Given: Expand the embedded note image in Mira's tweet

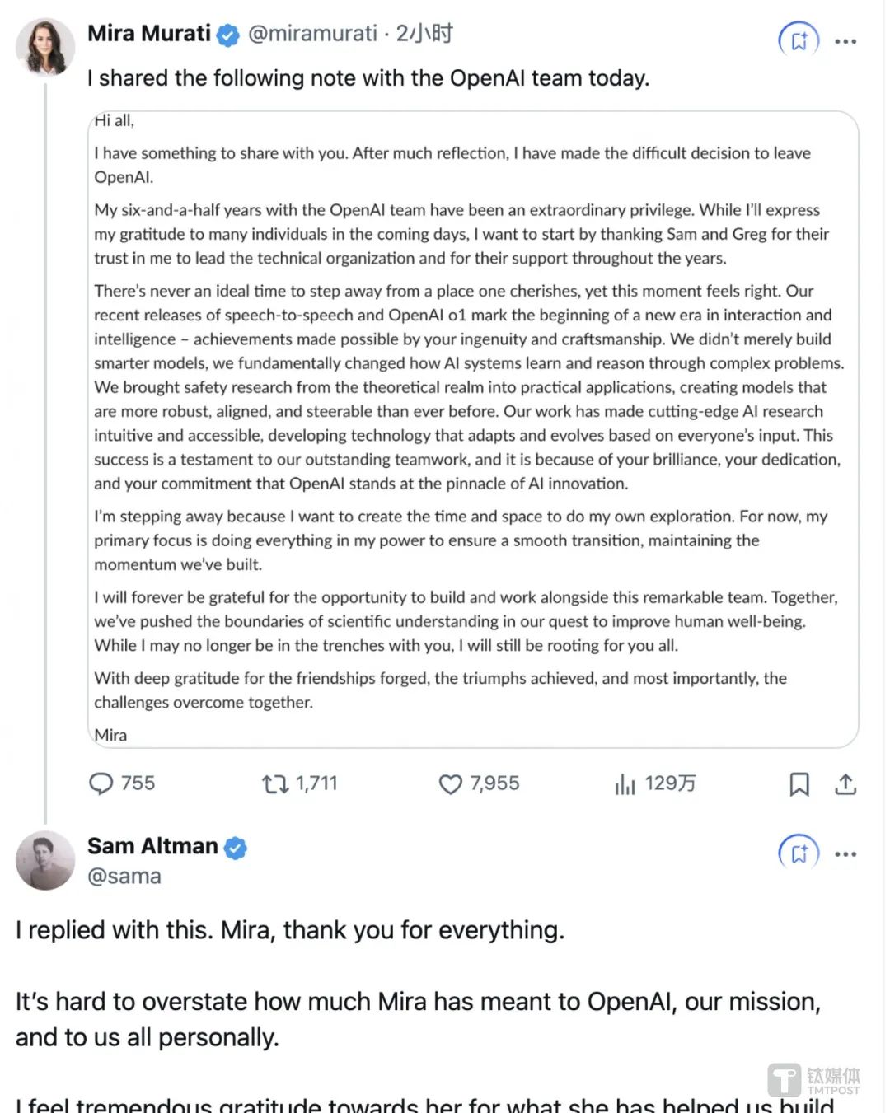Looking at the screenshot, I should point(473,428).
